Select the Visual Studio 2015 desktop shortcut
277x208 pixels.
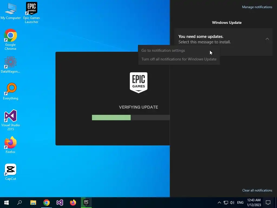point(11,120)
